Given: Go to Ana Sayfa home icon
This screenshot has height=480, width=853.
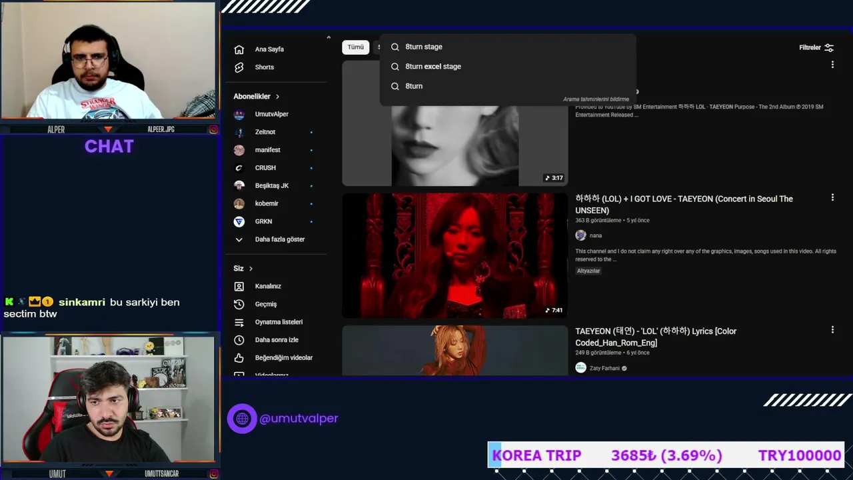Looking at the screenshot, I should tap(239, 49).
